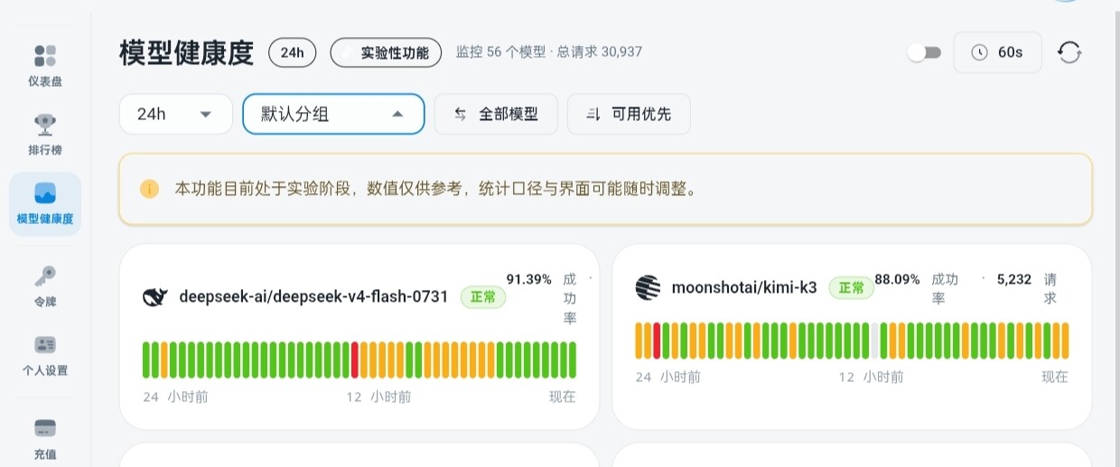Expand the 24h time range dropdown
This screenshot has width=1120, height=467.
pyautogui.click(x=176, y=114)
